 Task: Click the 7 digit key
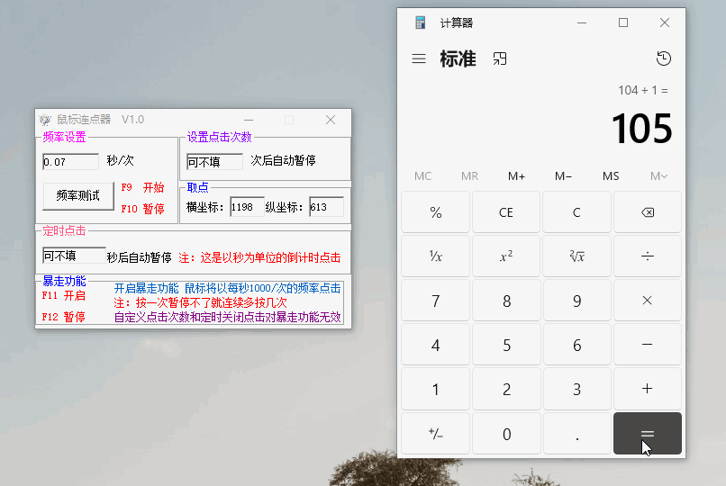click(436, 301)
